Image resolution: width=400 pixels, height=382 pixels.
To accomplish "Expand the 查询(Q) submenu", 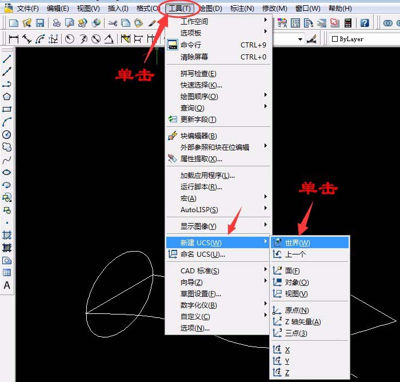I will point(218,108).
